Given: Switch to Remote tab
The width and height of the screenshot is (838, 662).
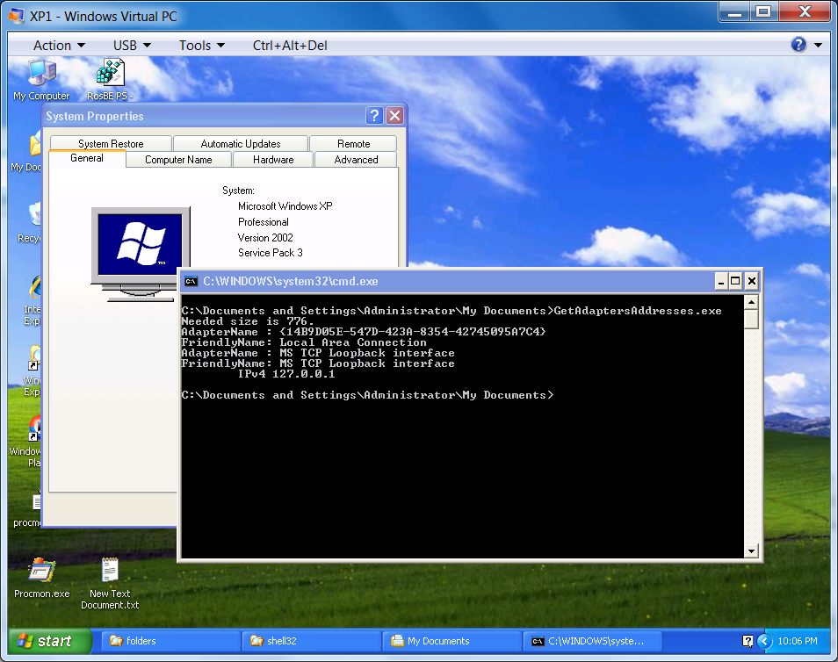Looking at the screenshot, I should pos(353,144).
